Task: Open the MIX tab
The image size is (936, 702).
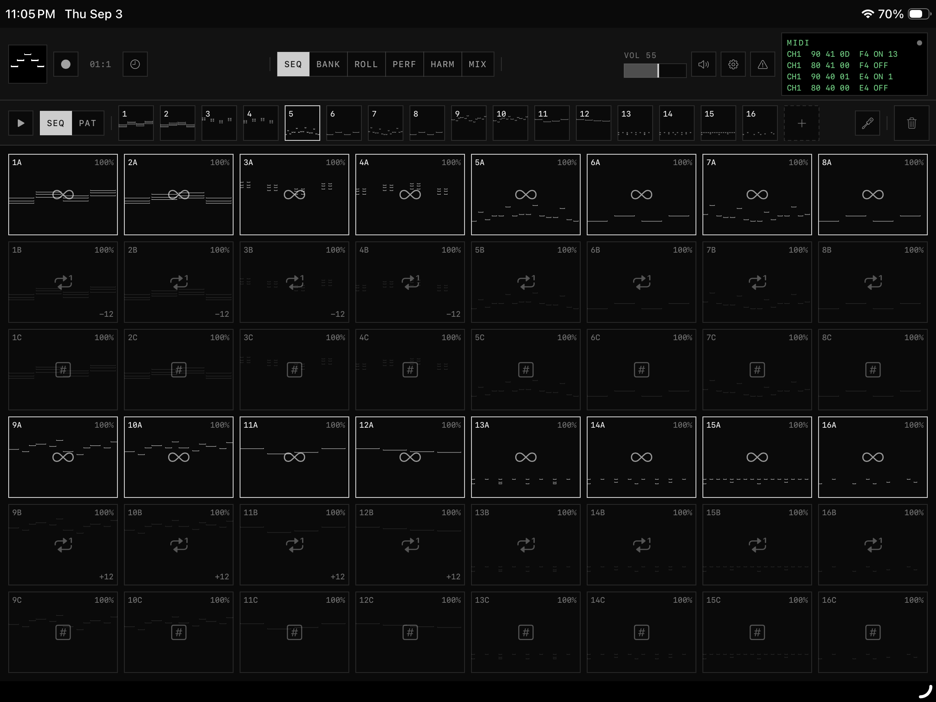Action: [x=478, y=64]
